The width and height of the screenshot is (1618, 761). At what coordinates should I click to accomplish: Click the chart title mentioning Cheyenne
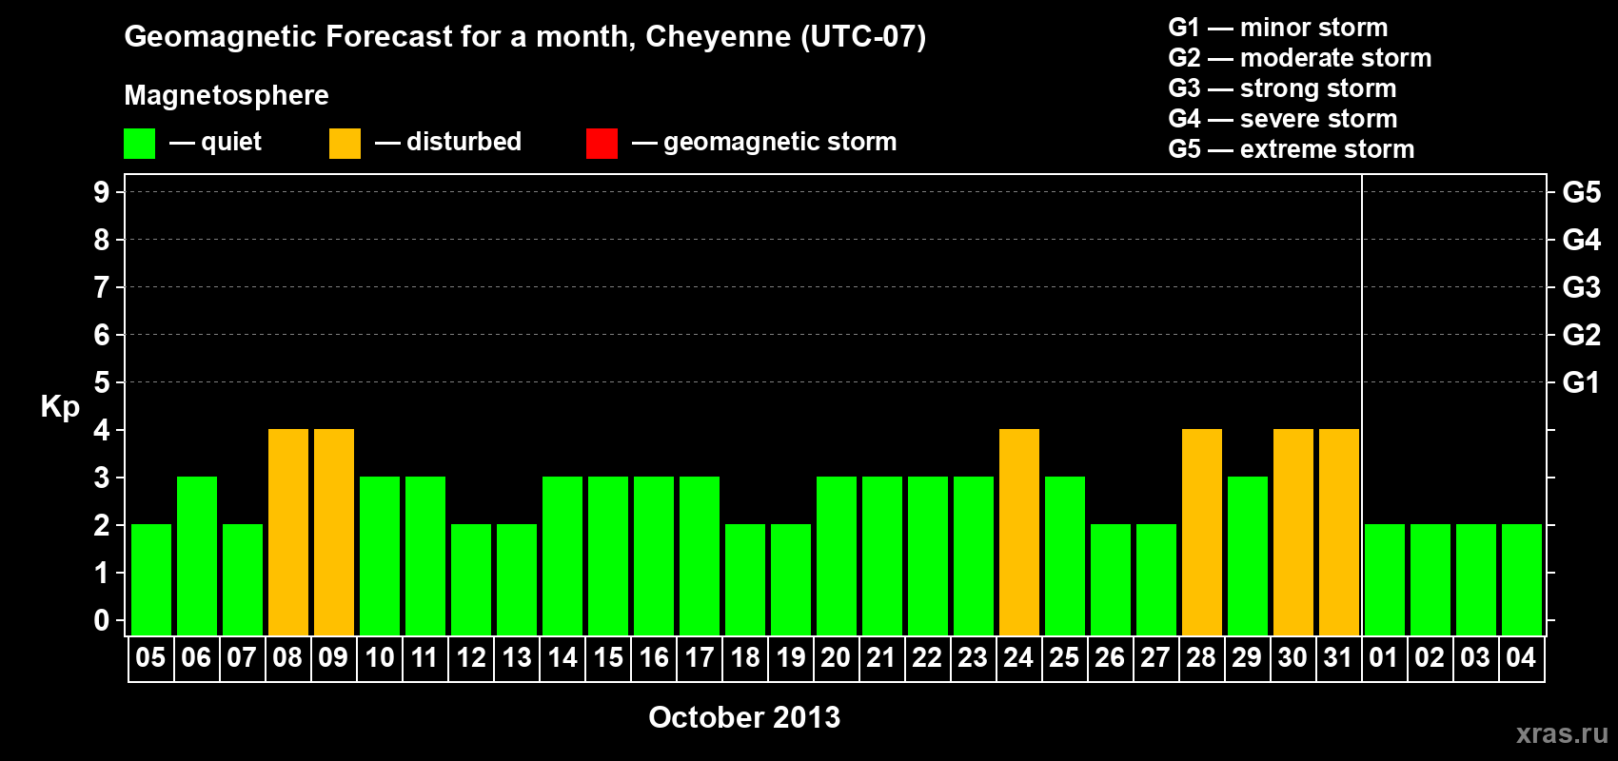(x=524, y=37)
